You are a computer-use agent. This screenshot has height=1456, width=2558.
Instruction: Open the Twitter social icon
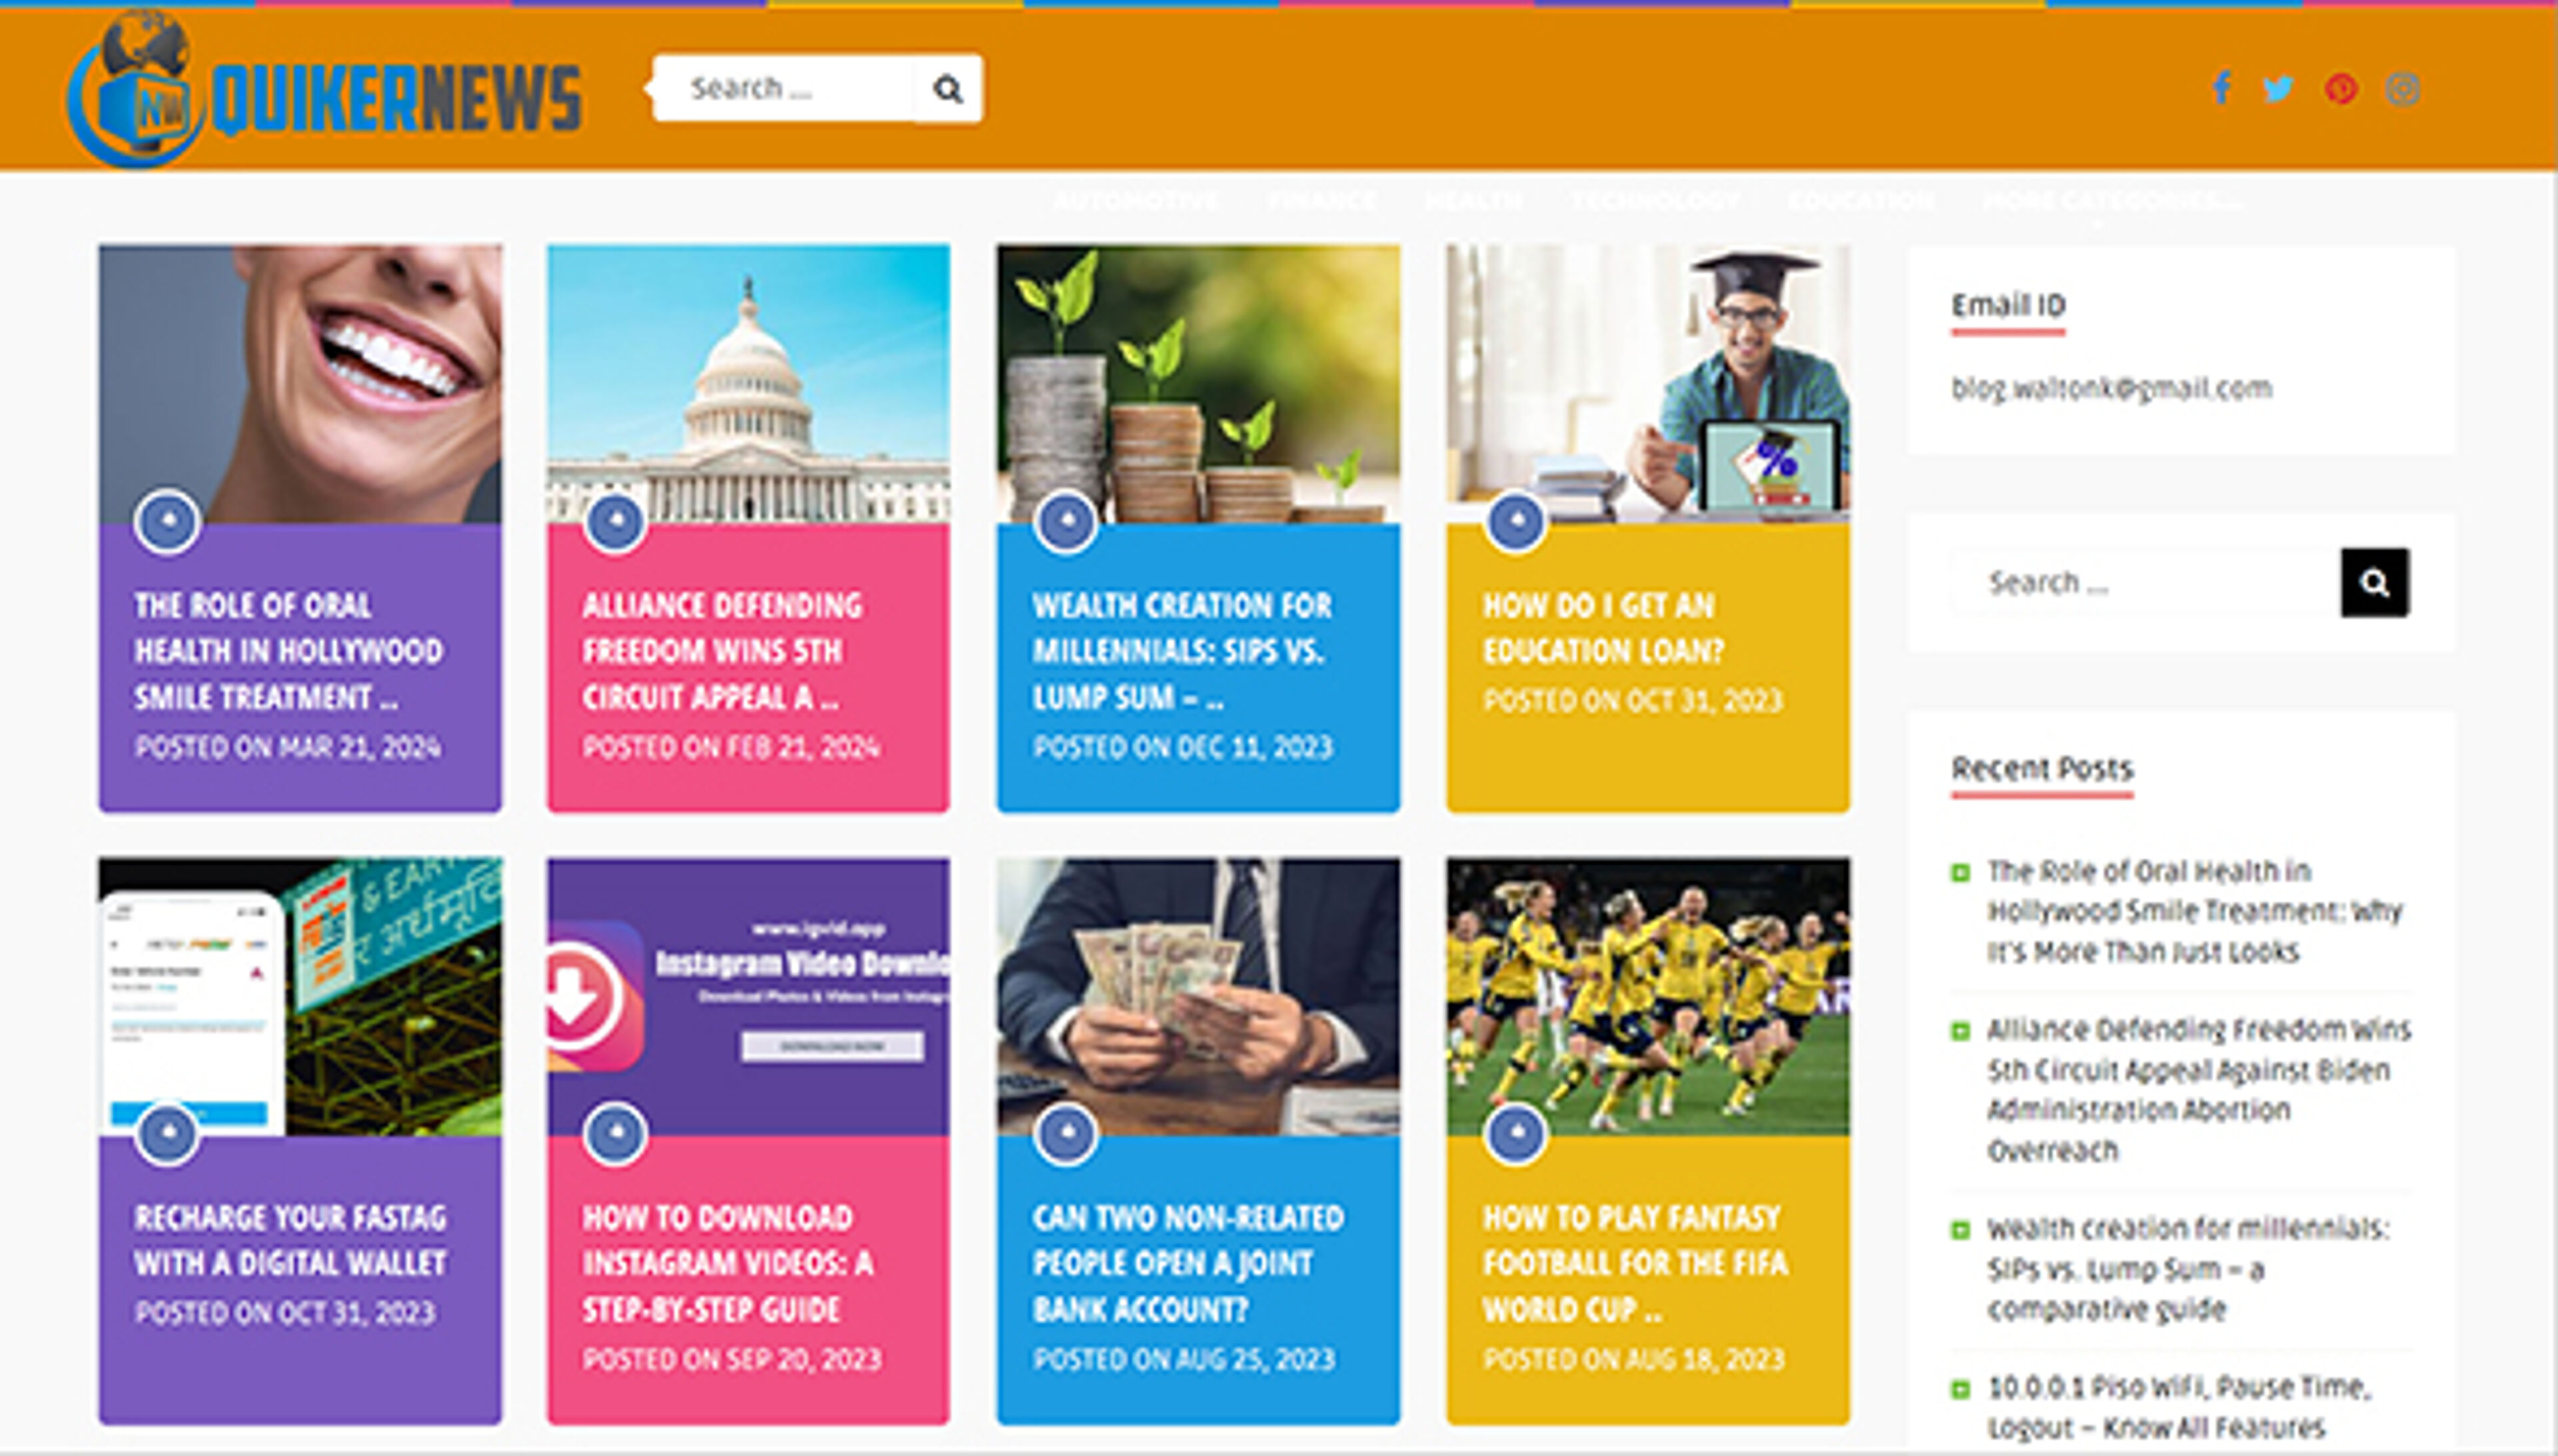[2279, 89]
